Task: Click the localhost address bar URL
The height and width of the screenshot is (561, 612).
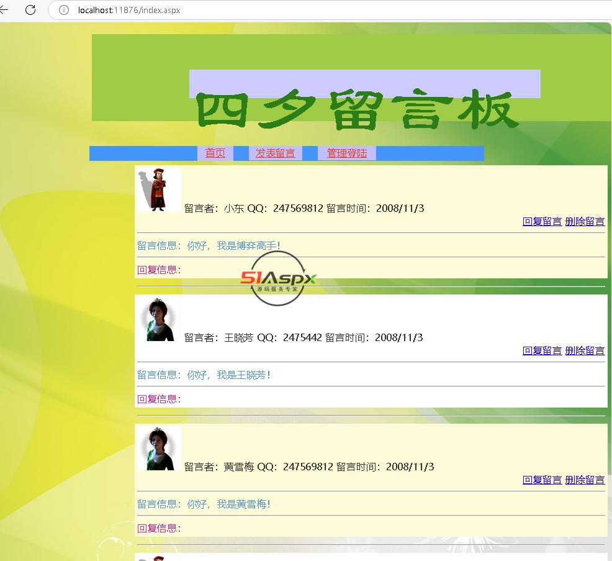Action: (129, 10)
